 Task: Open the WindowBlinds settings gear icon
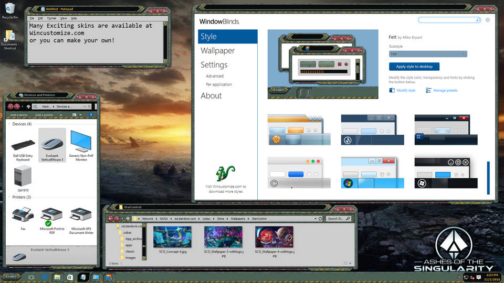coord(488,20)
